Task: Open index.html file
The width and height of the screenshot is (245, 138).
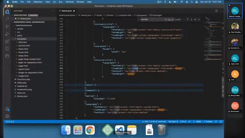Action: click(23, 56)
